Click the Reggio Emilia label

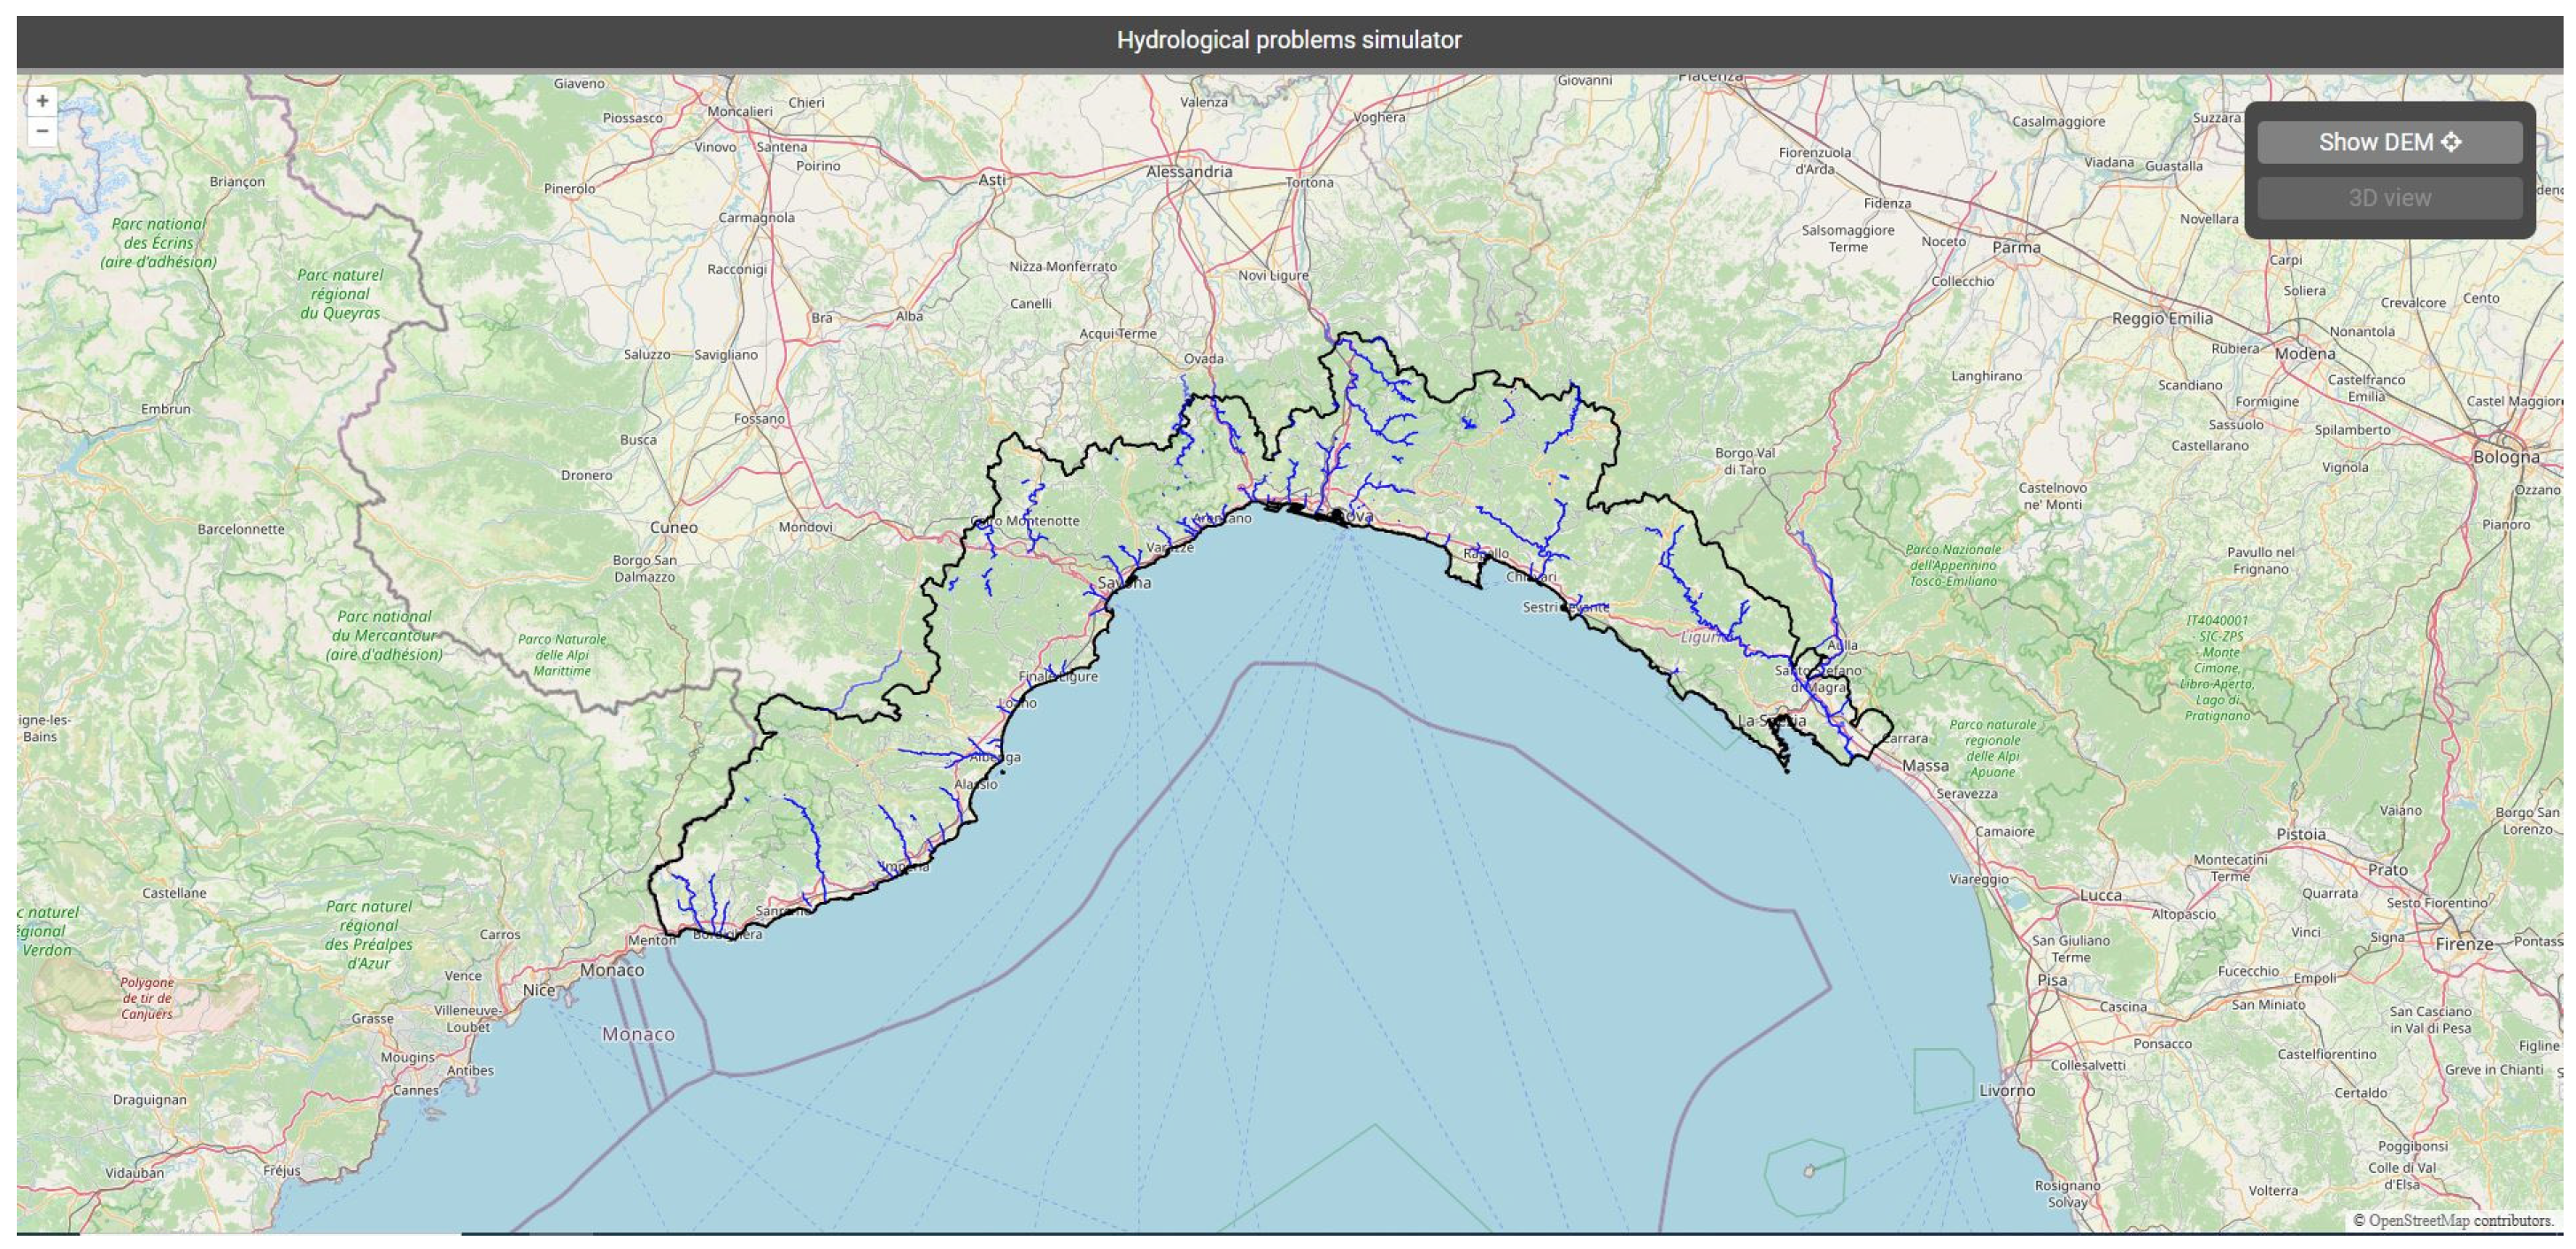tap(2162, 318)
